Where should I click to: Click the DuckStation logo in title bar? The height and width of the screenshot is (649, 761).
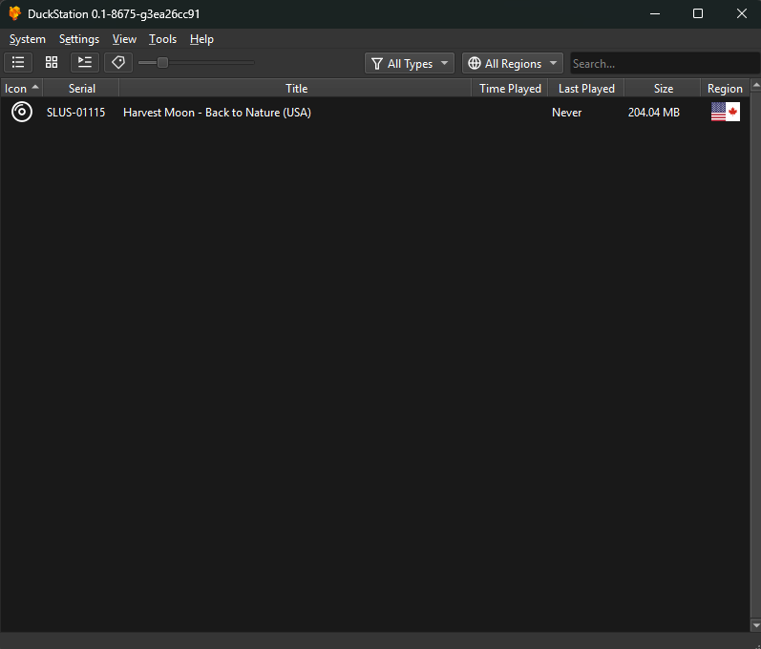(14, 13)
